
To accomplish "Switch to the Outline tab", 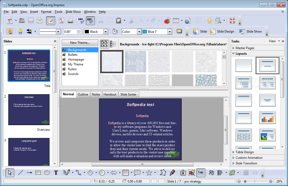I will click(83, 94).
